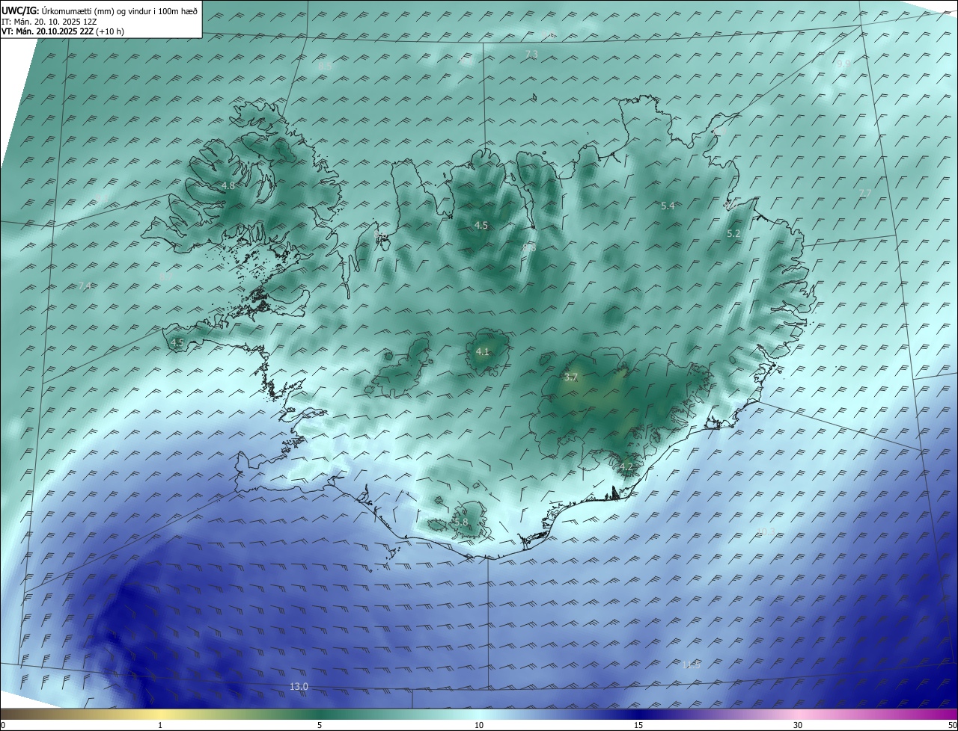
Task: Click color scale tick label 50
Action: click(952, 725)
